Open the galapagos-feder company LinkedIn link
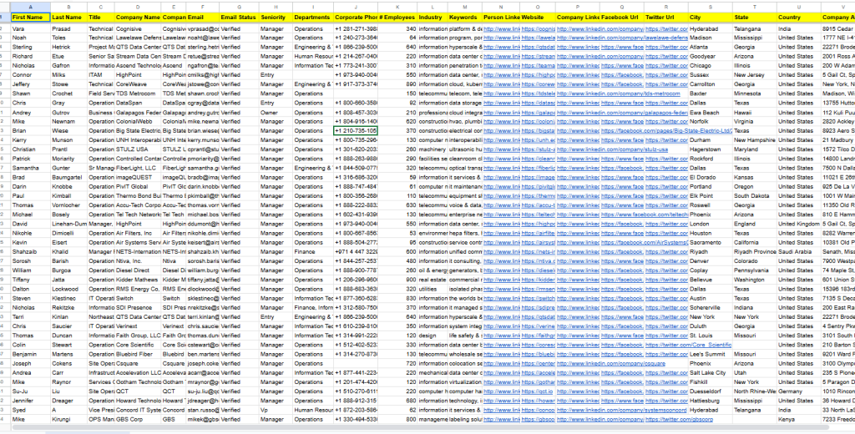This screenshot has width=855, height=434. tap(622, 113)
